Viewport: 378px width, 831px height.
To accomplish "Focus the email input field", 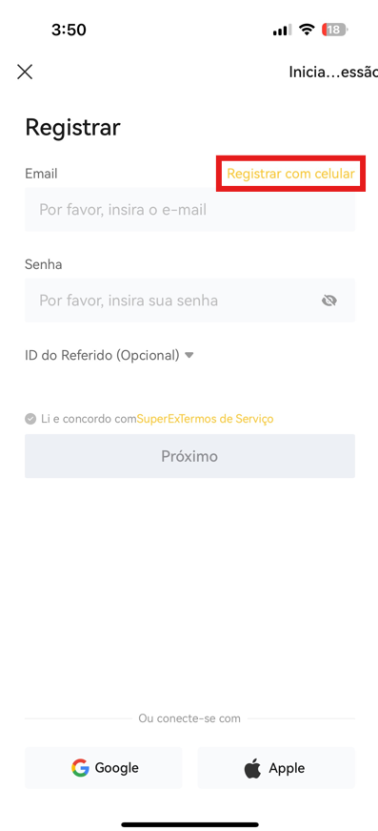I will [189, 210].
